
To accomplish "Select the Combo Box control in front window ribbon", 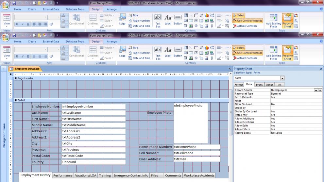I will pos(186,47).
